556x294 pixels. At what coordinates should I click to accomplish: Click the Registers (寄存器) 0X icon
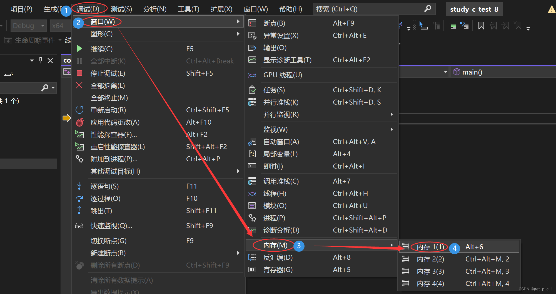[x=252, y=270]
